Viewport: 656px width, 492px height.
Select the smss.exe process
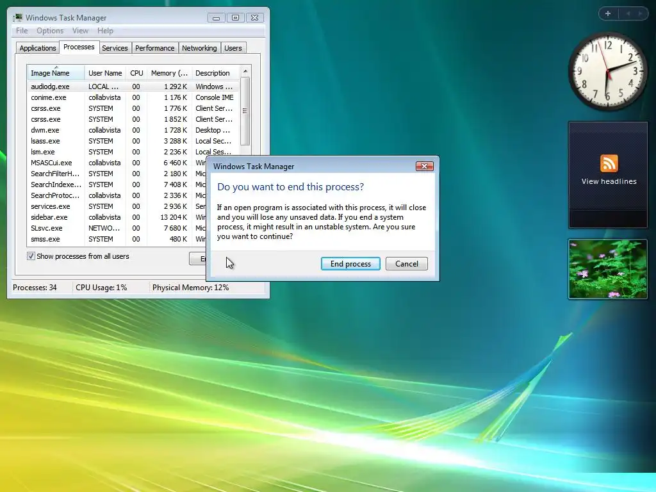point(117,239)
